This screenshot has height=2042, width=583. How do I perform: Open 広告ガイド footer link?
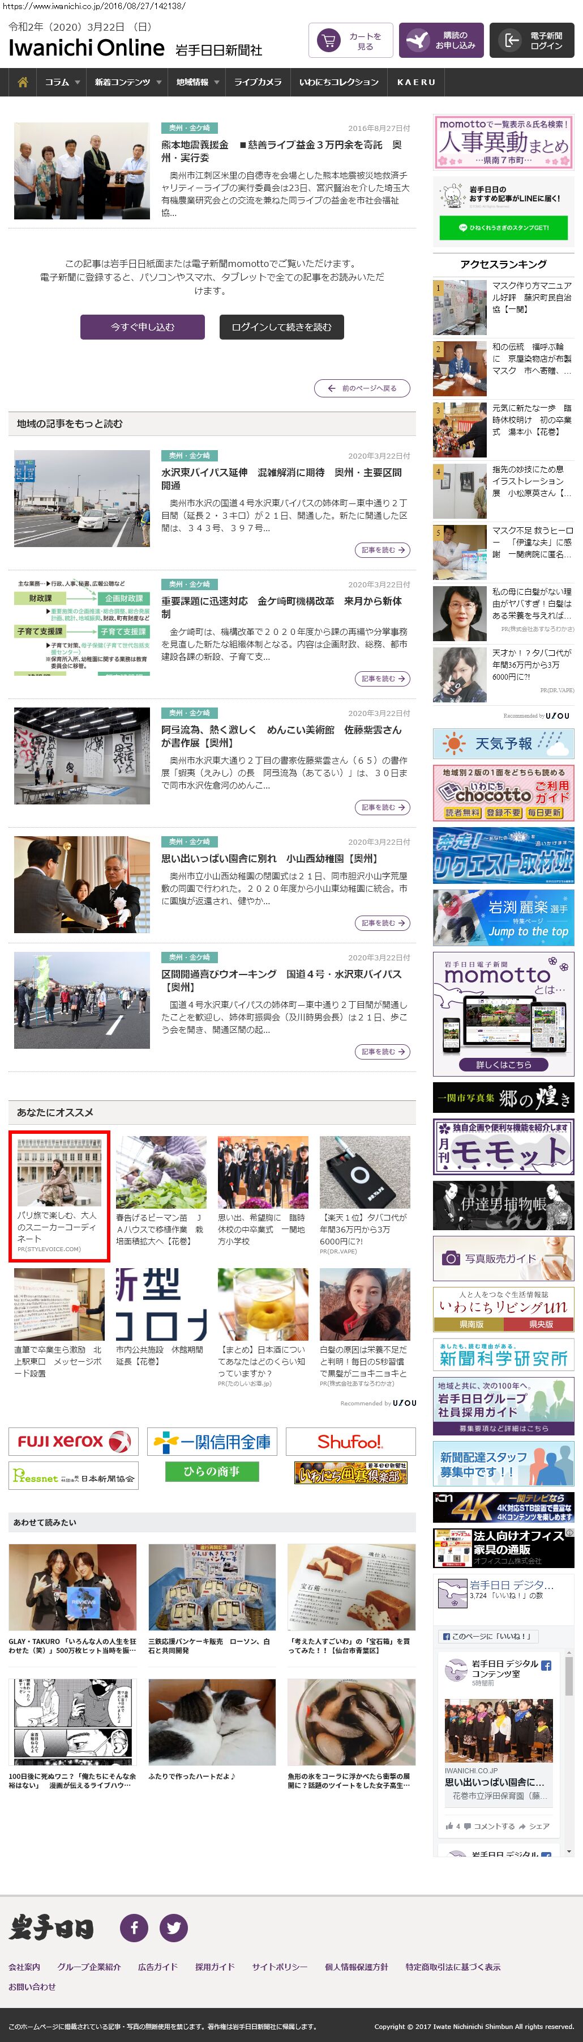[157, 1967]
